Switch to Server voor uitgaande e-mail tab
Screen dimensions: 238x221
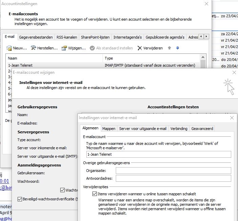tap(143, 129)
